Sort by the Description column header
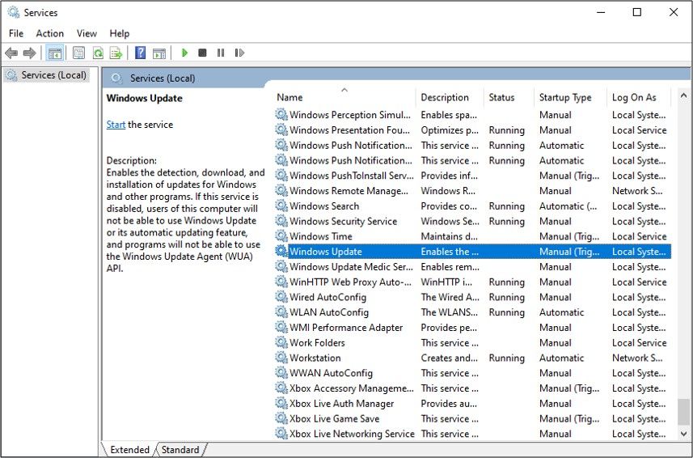This screenshot has height=458, width=693. (x=450, y=97)
